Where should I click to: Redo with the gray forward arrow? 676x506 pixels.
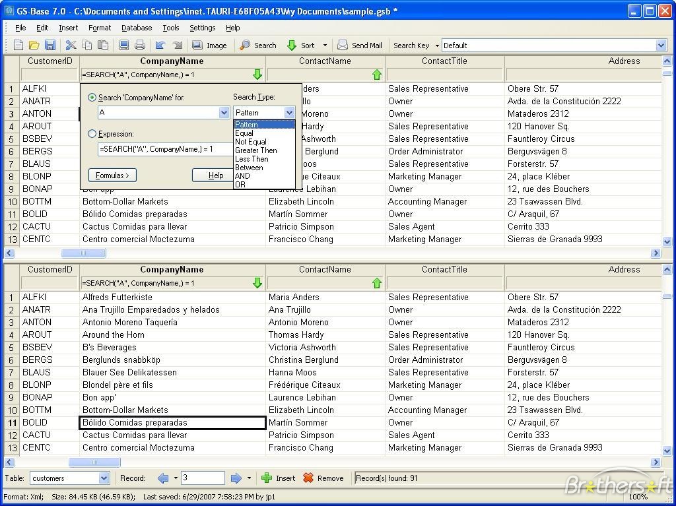point(177,46)
